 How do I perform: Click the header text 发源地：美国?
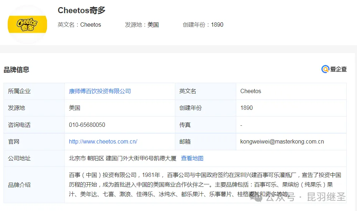[141, 25]
